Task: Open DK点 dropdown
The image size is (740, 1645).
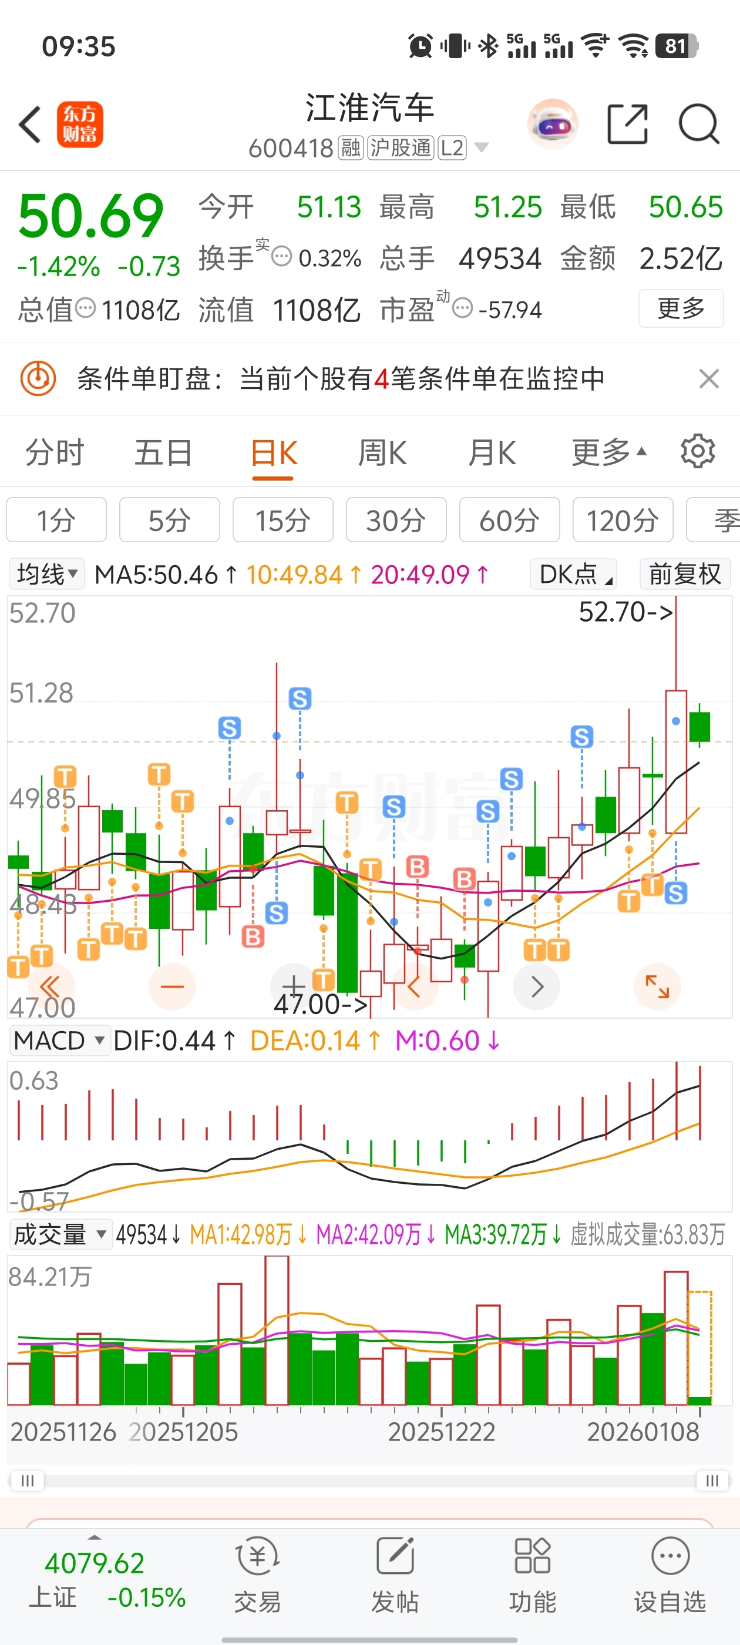Action: click(x=573, y=574)
